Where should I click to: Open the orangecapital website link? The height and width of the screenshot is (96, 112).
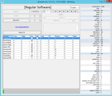tap(22, 27)
